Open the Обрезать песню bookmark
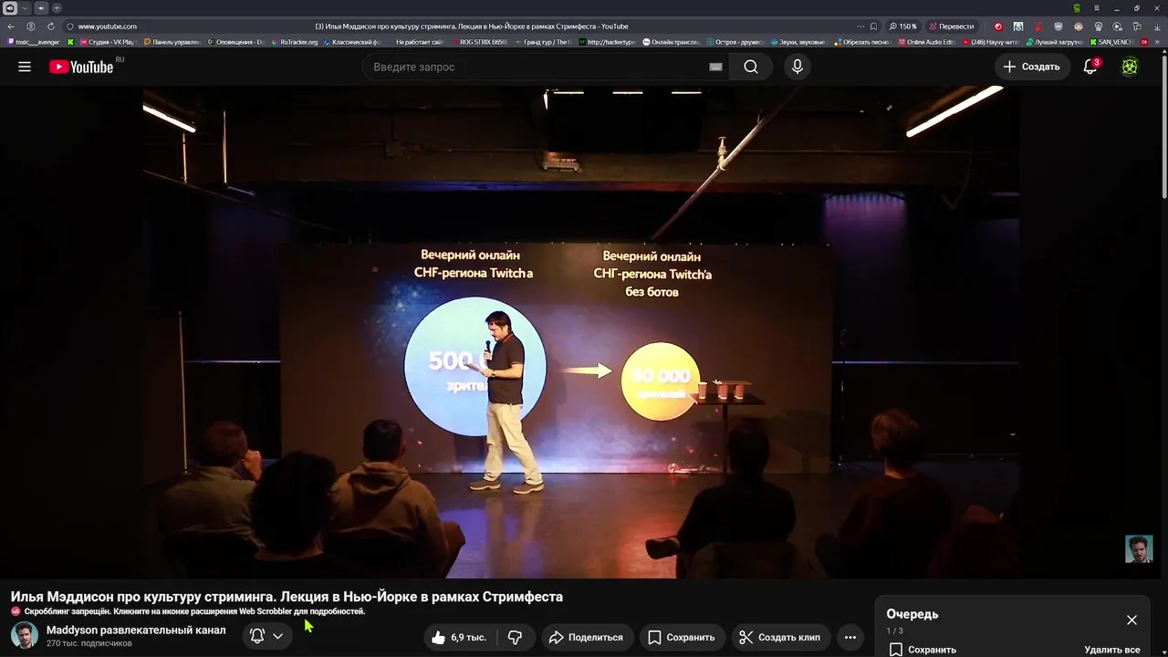The height and width of the screenshot is (657, 1168). point(861,42)
